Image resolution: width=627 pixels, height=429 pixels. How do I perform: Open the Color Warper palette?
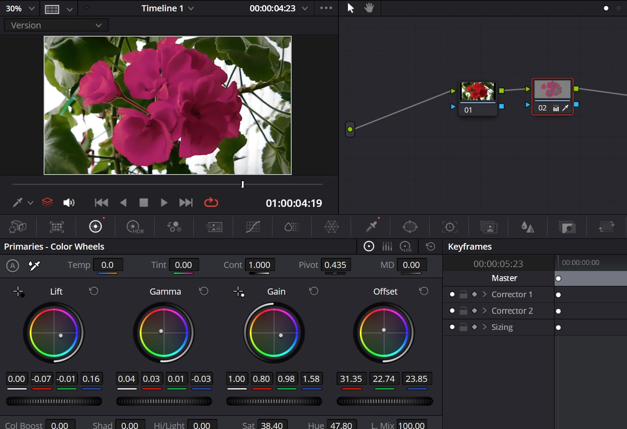pos(331,227)
